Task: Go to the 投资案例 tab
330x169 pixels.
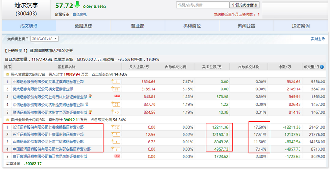Action: pyautogui.click(x=300, y=26)
